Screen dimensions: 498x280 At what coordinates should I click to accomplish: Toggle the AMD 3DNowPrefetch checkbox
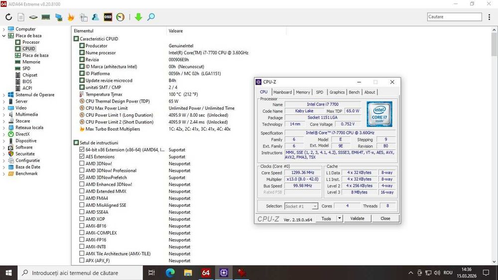[82, 177]
